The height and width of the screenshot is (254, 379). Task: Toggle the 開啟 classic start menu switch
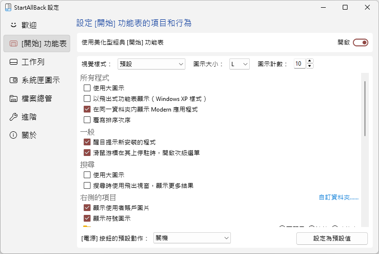click(x=361, y=42)
